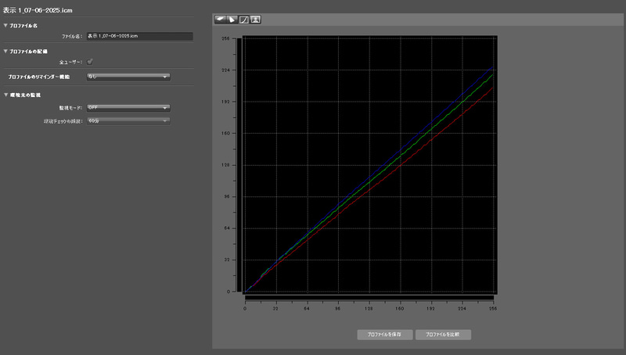
Task: Click the x-axis label 192
Action: [x=430, y=309]
